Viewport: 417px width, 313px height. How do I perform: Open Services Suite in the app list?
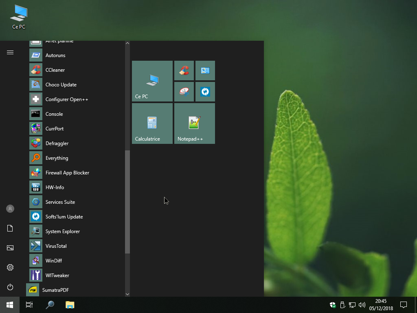pos(76,202)
